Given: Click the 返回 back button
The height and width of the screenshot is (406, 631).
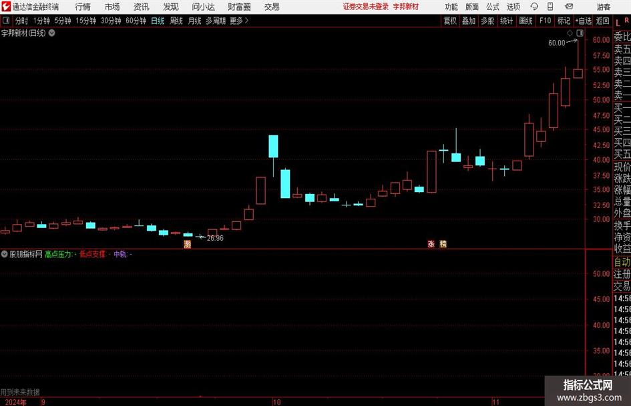Looking at the screenshot, I should pyautogui.click(x=602, y=21).
